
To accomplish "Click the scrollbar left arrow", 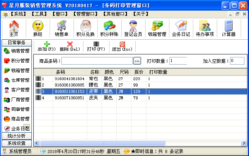I will (x=37, y=143).
